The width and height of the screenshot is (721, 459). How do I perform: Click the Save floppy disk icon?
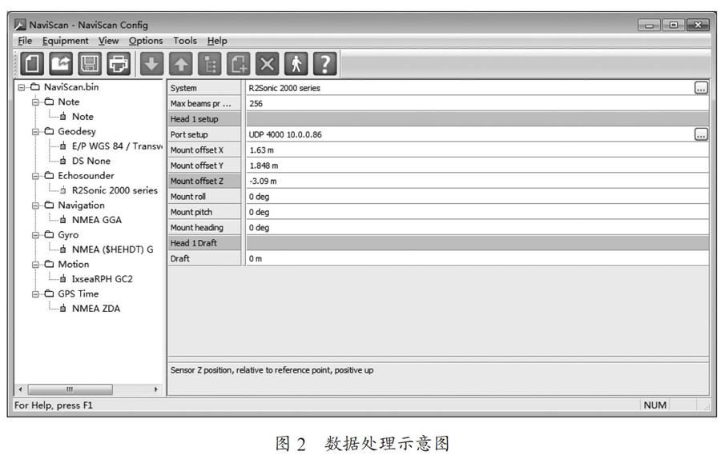coord(90,63)
